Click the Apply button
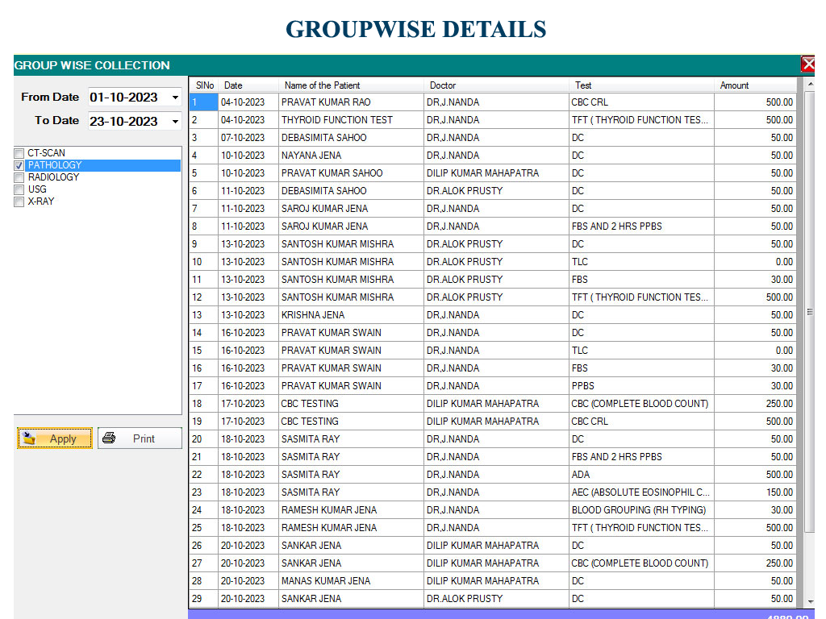The height and width of the screenshot is (619, 826). point(55,438)
